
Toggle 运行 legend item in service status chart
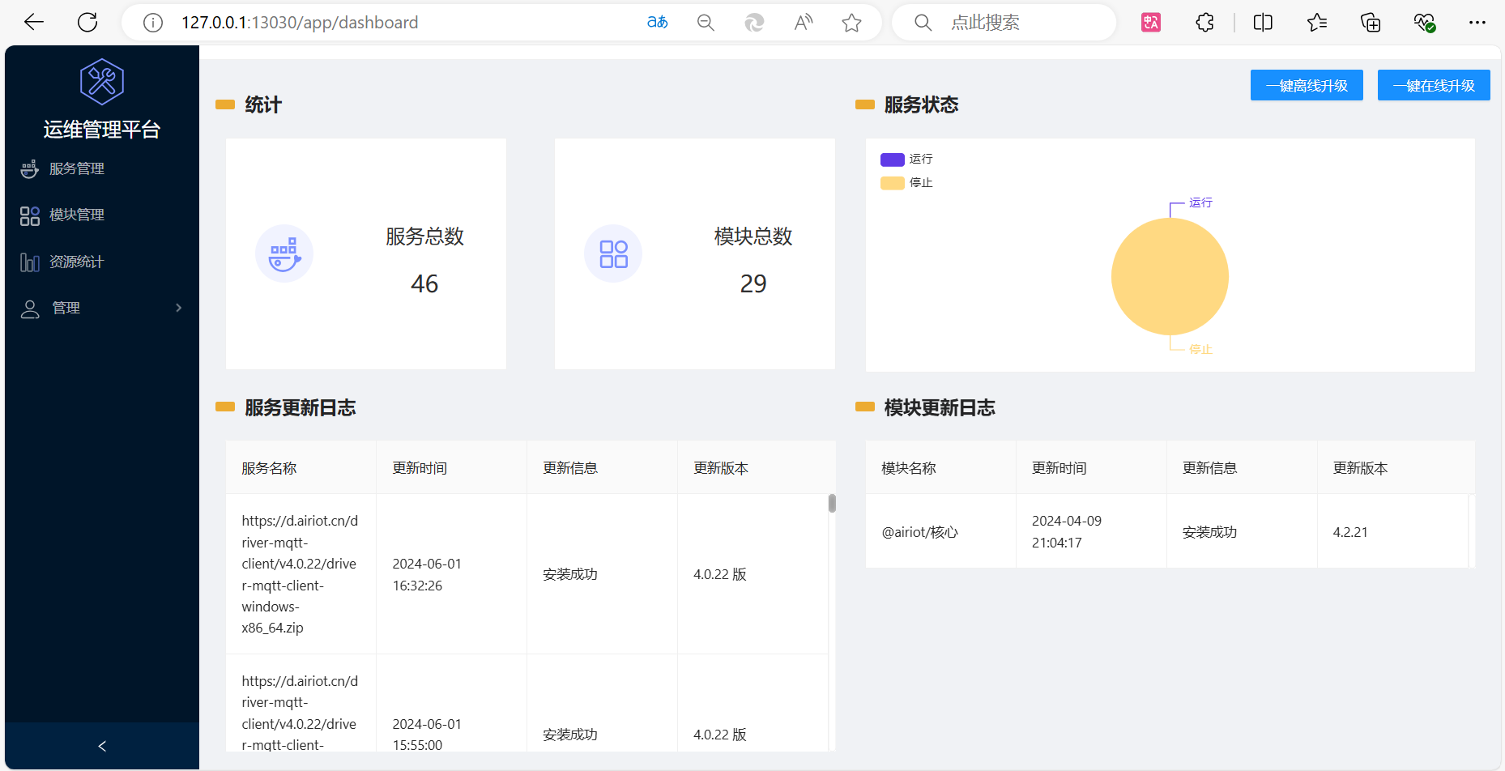pyautogui.click(x=906, y=160)
